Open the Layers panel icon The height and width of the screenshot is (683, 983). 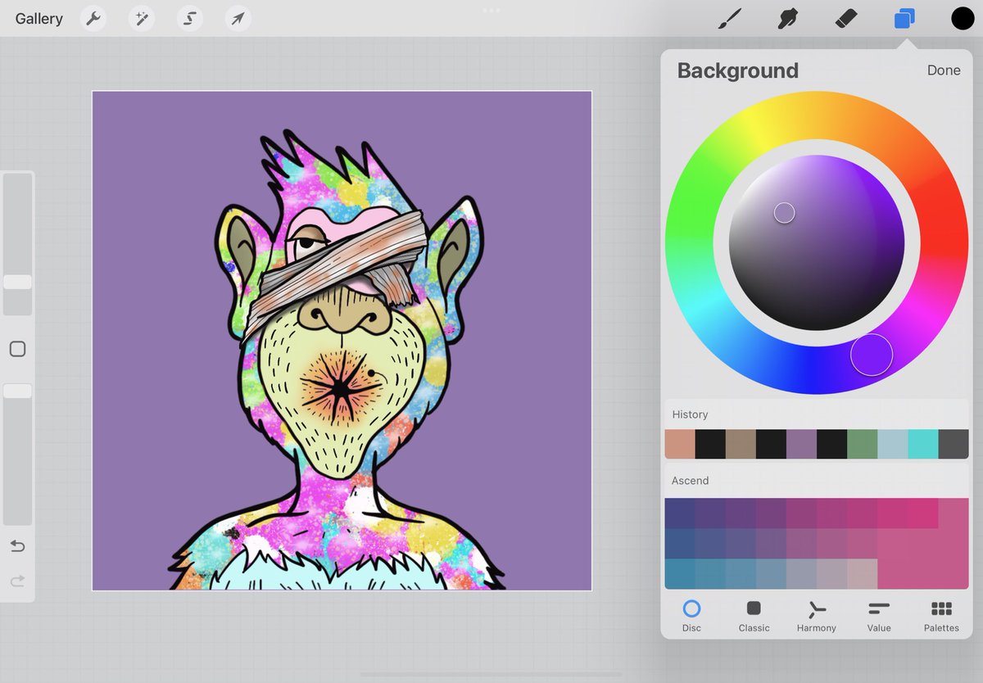904,18
